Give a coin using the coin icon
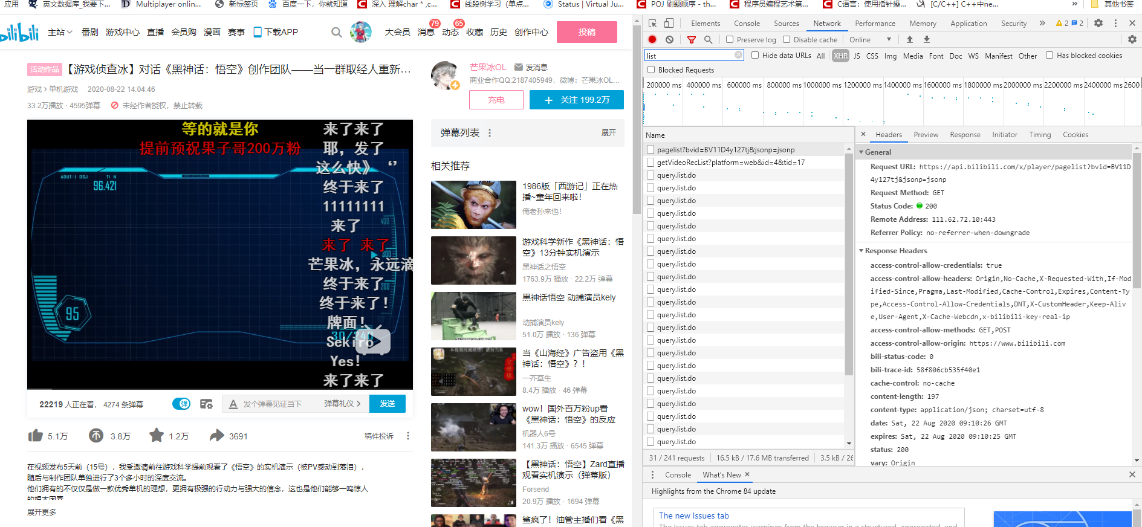The width and height of the screenshot is (1142, 527). tap(96, 435)
